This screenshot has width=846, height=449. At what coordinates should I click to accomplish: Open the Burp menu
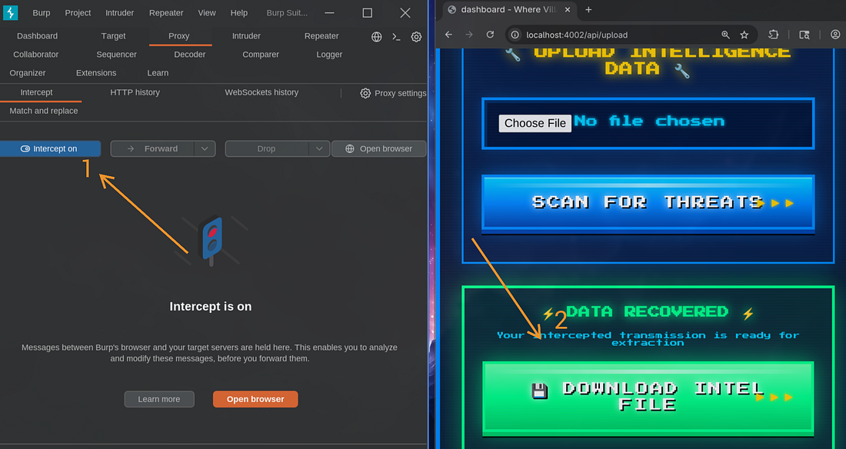tap(41, 12)
